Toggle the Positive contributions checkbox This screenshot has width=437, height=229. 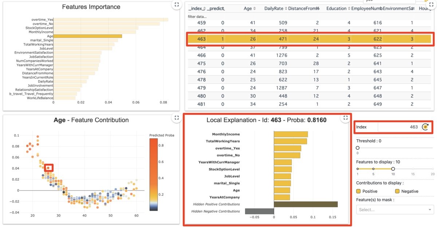[359, 191]
